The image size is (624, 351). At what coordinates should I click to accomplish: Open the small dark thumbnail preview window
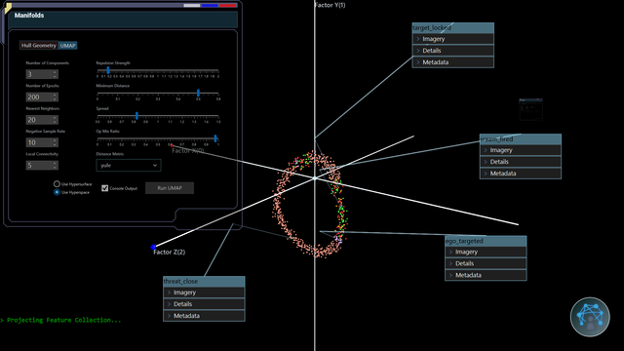click(x=530, y=109)
